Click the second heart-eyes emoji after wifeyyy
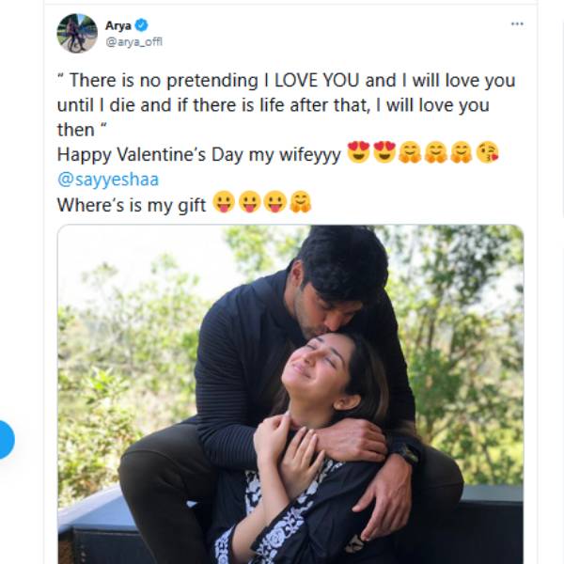This screenshot has height=564, width=564. pyautogui.click(x=384, y=153)
